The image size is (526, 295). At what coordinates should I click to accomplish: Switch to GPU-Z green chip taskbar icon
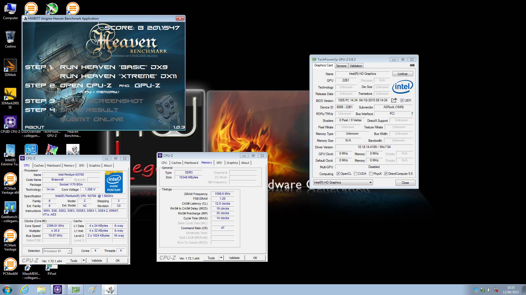[x=75, y=290]
